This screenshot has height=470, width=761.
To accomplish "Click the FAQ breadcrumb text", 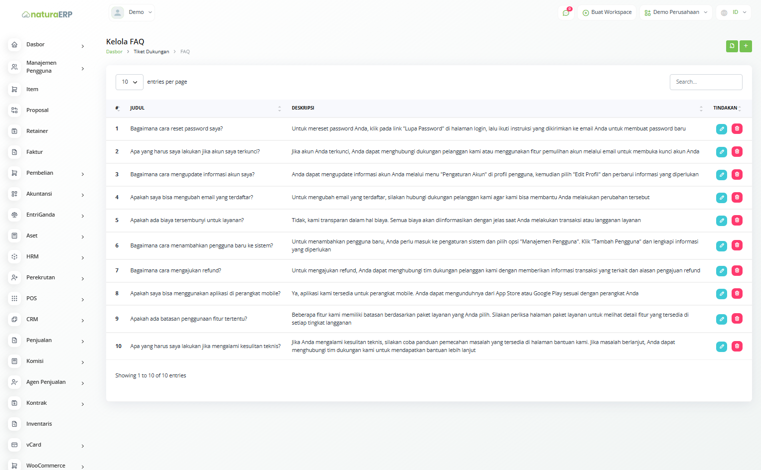I will pyautogui.click(x=185, y=52).
